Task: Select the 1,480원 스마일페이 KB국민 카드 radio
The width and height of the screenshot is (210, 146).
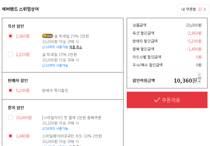Action: coord(10,136)
